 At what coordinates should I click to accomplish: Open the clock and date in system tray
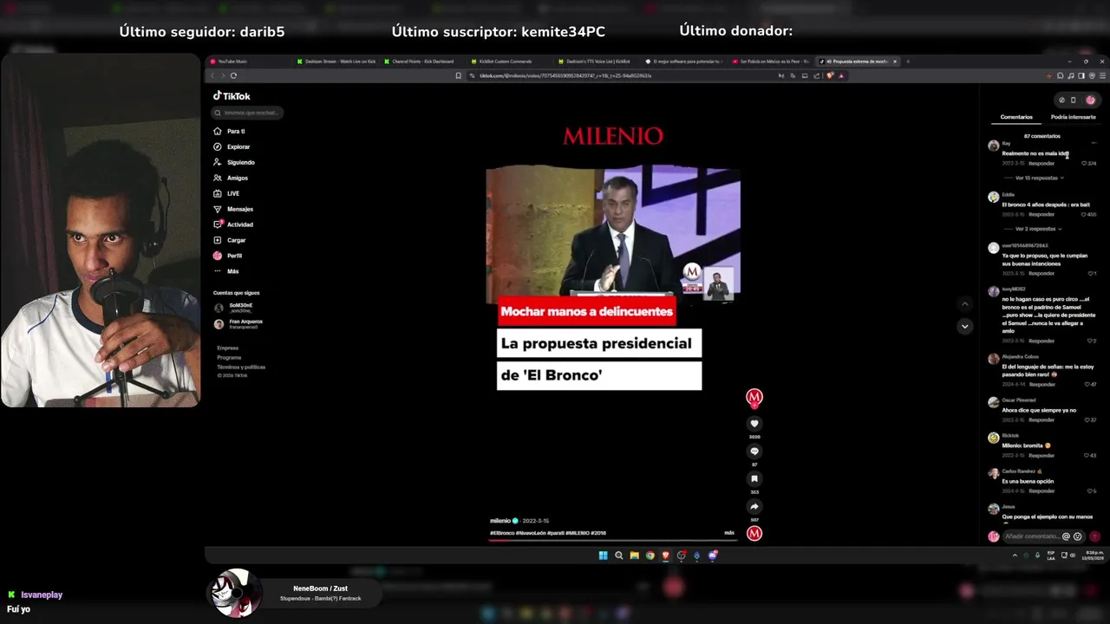pos(1094,556)
